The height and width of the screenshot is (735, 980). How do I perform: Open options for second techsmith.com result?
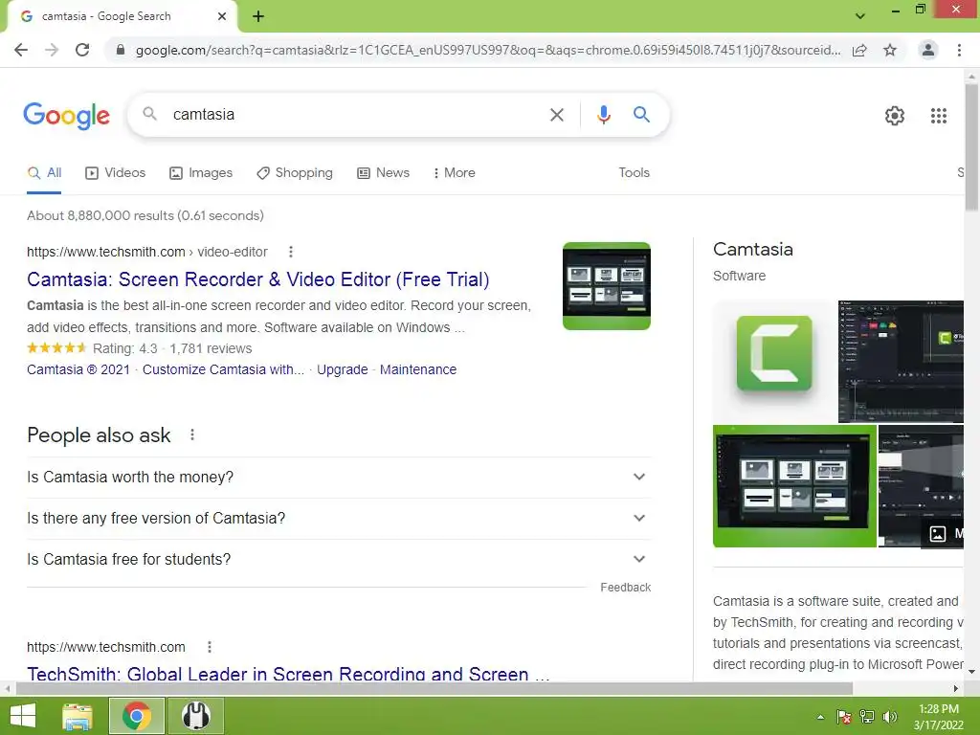(210, 648)
